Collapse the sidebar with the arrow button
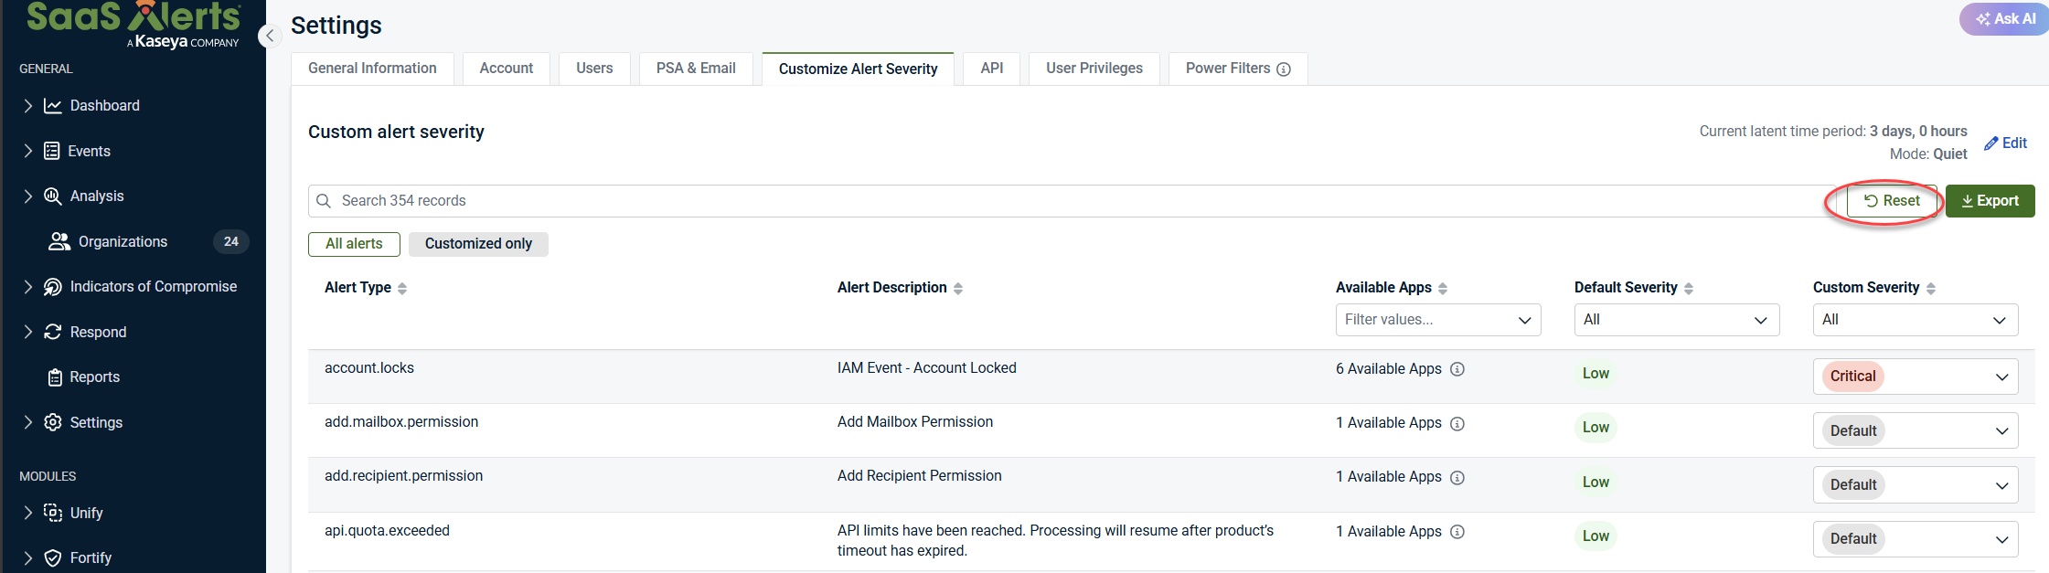This screenshot has height=573, width=2049. click(269, 36)
